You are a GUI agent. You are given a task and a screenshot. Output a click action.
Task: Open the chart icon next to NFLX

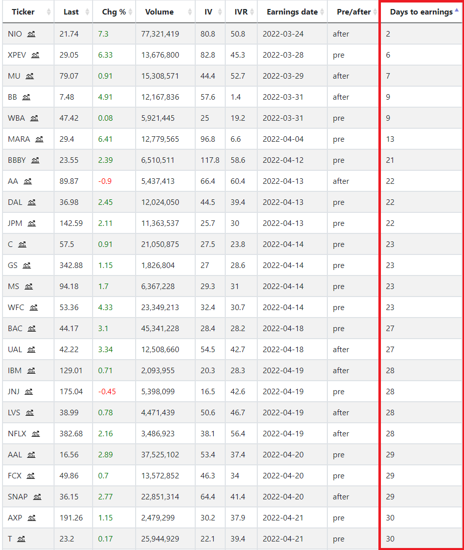coord(36,434)
